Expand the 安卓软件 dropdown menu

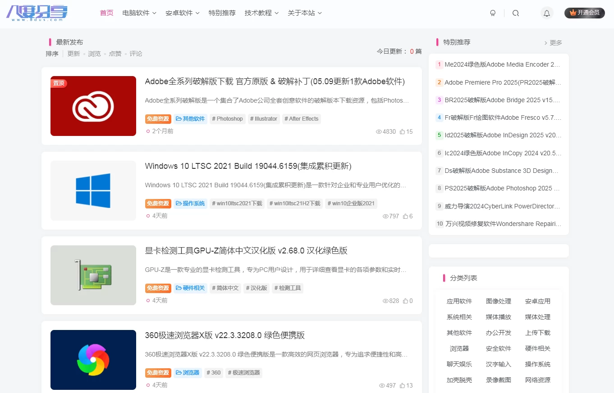click(183, 13)
